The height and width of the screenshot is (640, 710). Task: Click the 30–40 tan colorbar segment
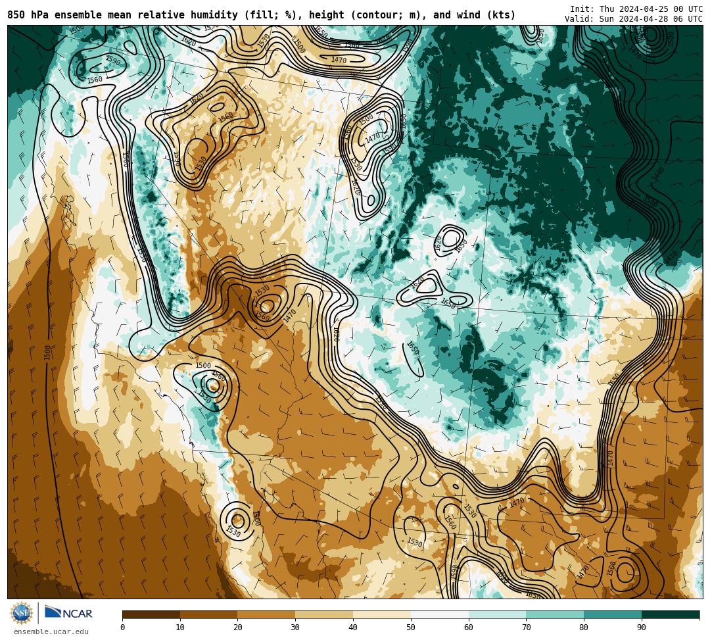(324, 614)
